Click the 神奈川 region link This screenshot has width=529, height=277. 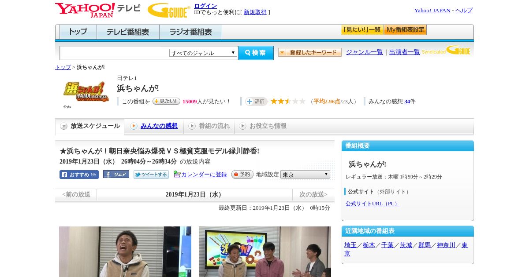click(x=446, y=245)
